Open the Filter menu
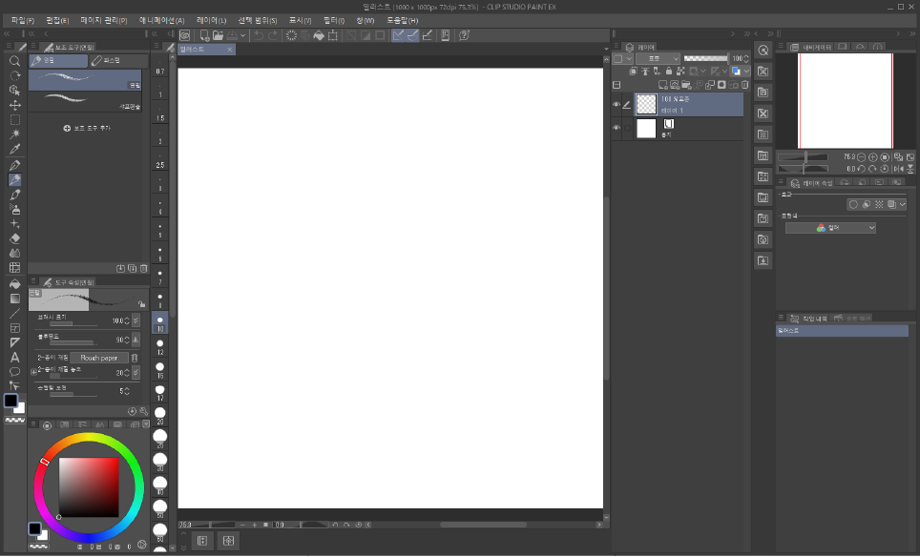The width and height of the screenshot is (920, 557). [334, 21]
